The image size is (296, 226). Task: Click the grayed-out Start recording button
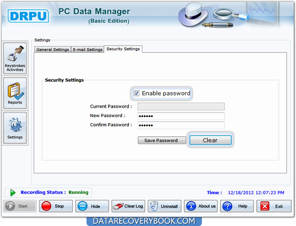point(20,206)
